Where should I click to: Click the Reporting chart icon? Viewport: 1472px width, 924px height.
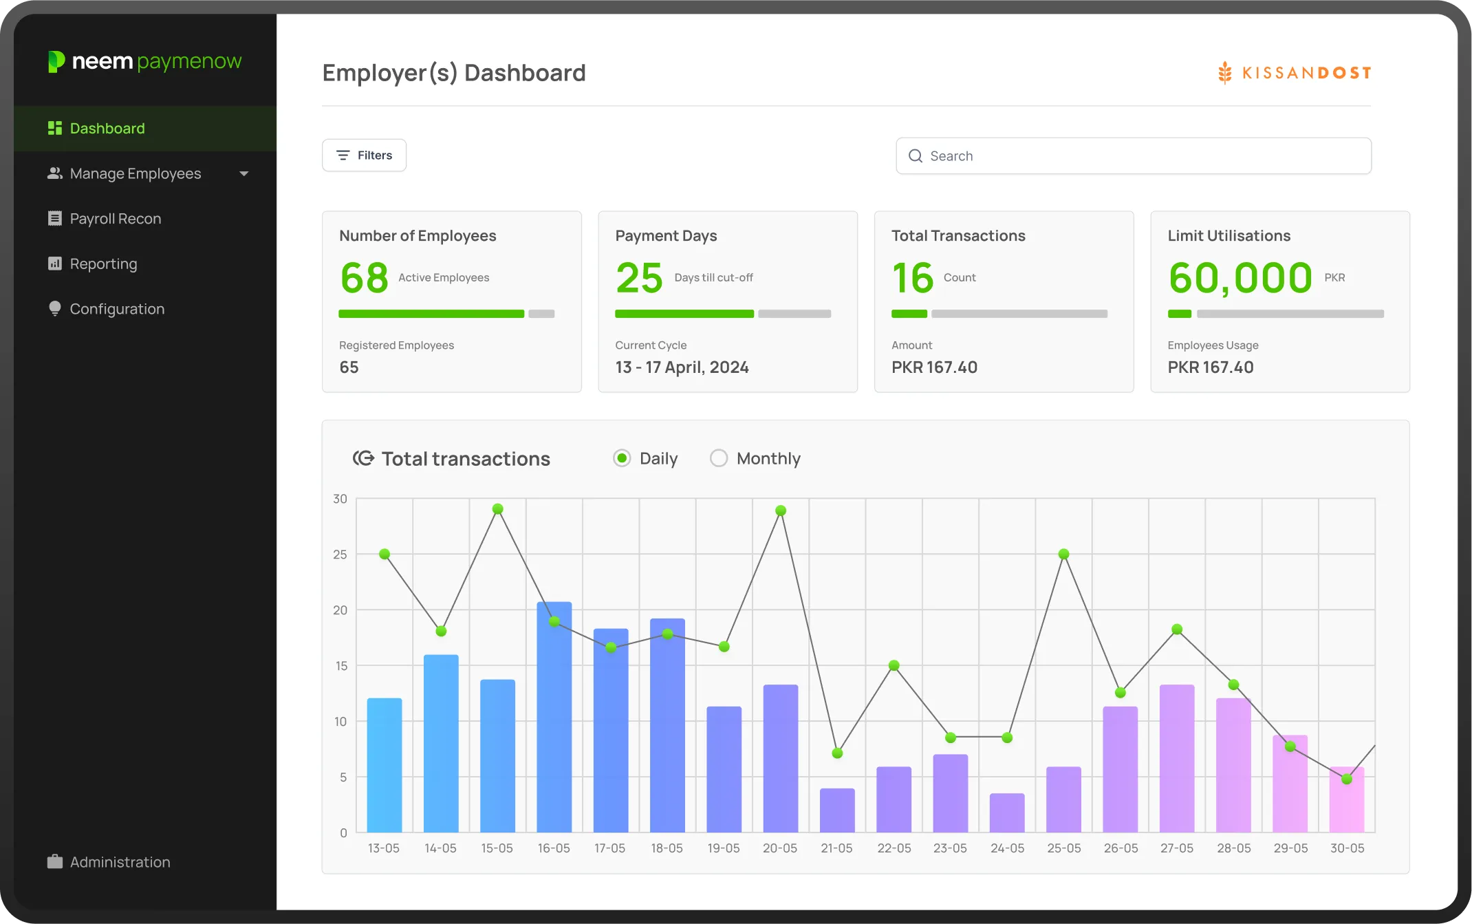click(55, 264)
